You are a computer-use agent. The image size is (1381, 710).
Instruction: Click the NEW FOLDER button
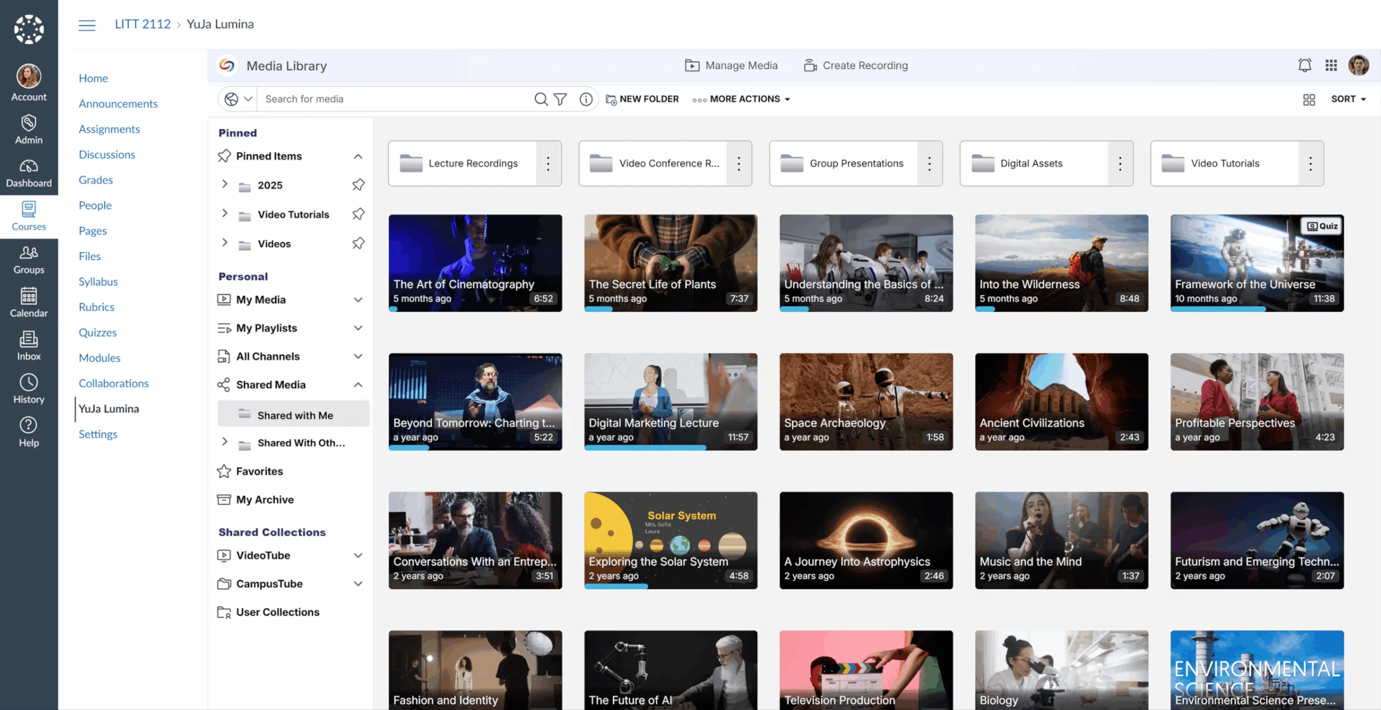[x=642, y=99]
